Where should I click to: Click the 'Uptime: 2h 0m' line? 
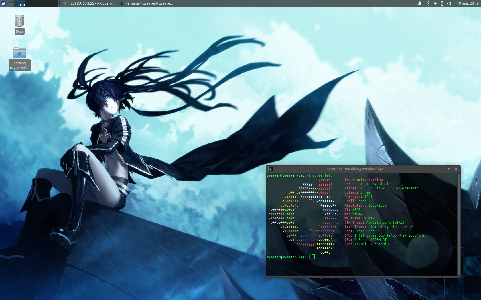(357, 193)
